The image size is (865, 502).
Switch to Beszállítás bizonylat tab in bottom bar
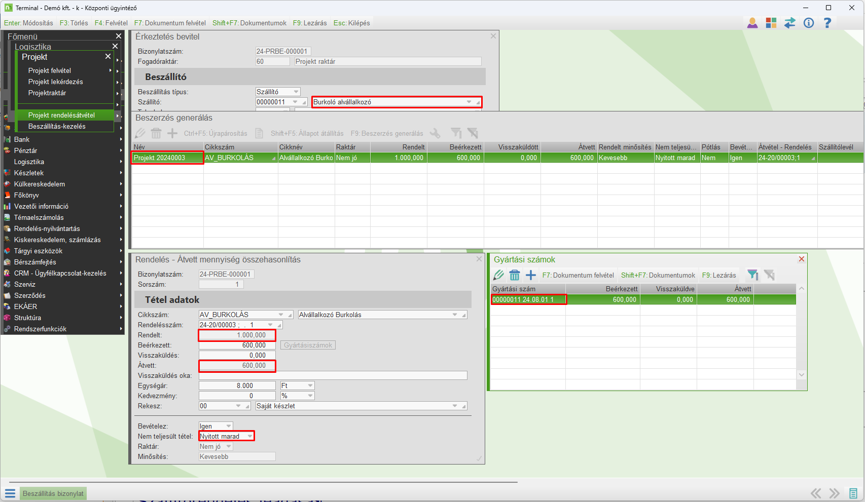coord(53,493)
